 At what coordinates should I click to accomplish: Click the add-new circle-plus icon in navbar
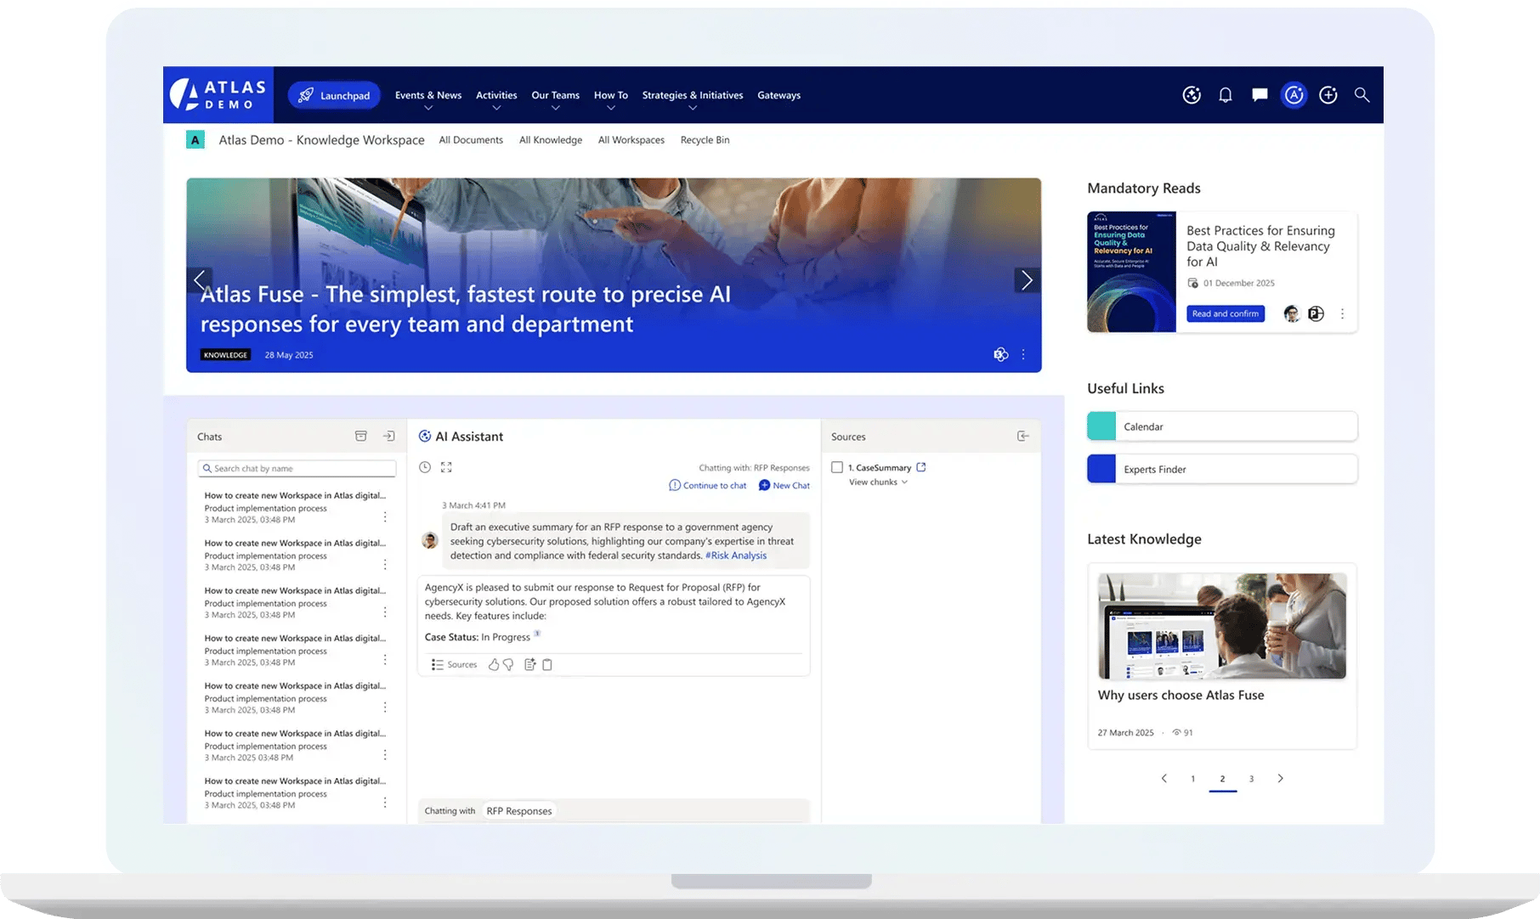[x=1328, y=95]
